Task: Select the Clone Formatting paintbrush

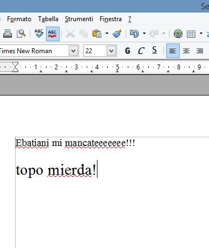Action: coord(117,34)
